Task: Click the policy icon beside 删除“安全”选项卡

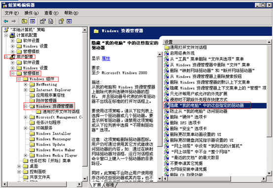Action: [x=167, y=128]
